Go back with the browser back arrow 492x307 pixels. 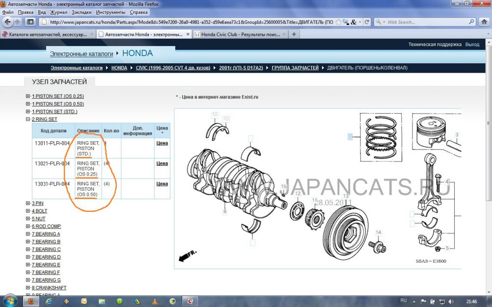pyautogui.click(x=7, y=22)
